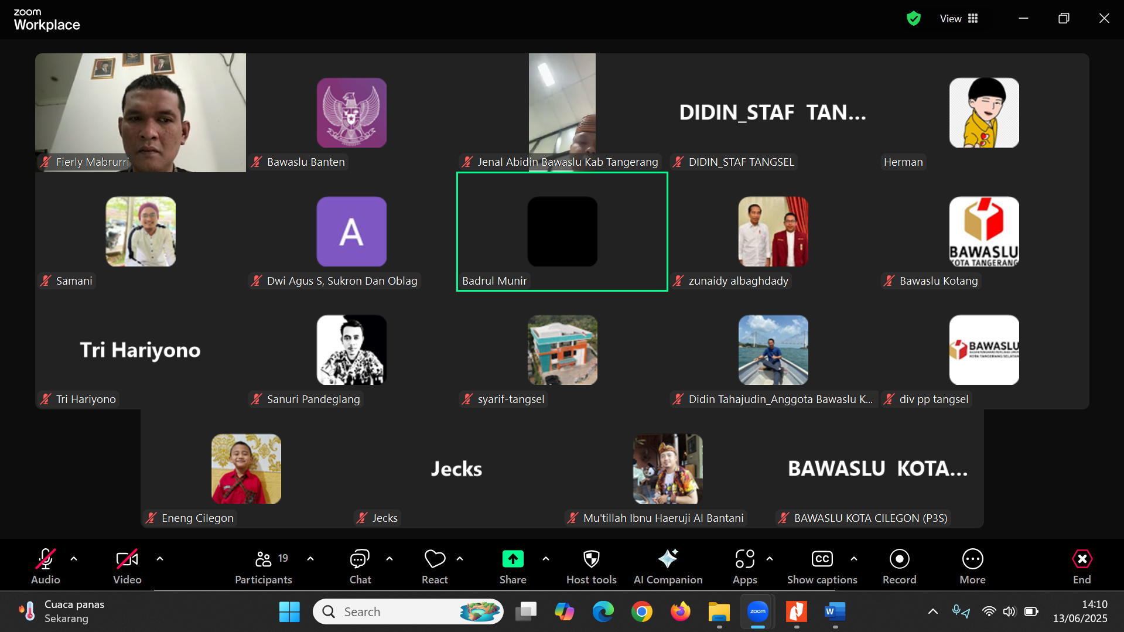Toggle Show captions in the toolbar

point(822,565)
